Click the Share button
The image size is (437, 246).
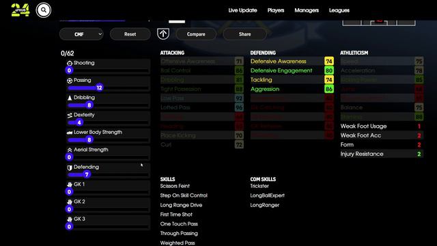pos(244,34)
